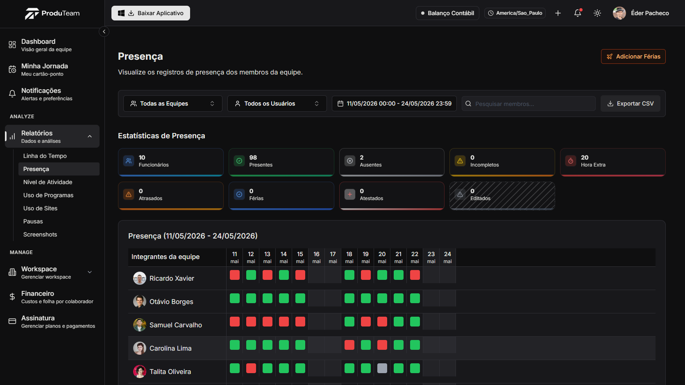Open Minha Jornada page

[x=52, y=69]
